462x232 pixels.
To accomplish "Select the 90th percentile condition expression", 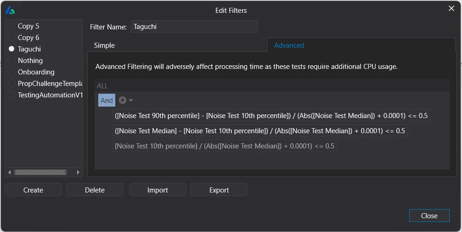I will pyautogui.click(x=271, y=116).
